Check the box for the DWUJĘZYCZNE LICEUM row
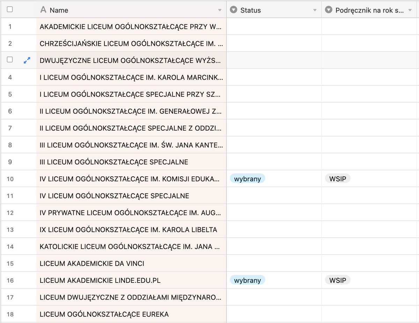The width and height of the screenshot is (419, 323). [x=10, y=60]
